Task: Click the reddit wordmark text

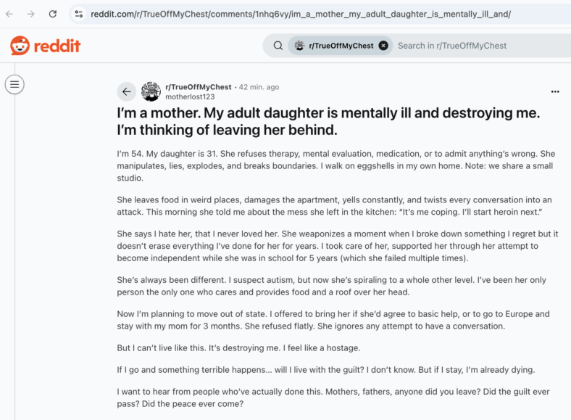Action: [x=57, y=46]
